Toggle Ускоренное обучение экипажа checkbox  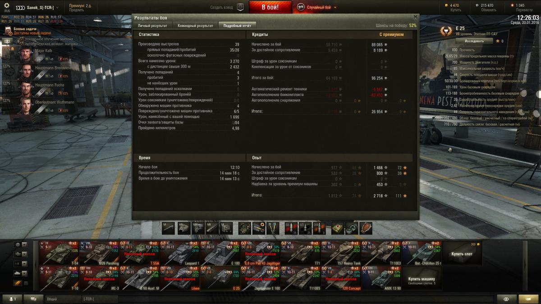(21, 39)
